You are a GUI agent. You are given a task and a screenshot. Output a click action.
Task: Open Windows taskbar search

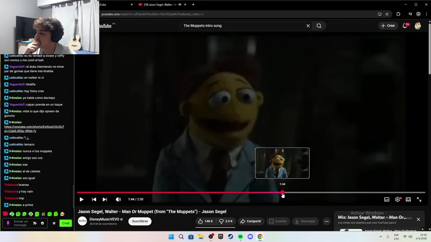tap(181, 237)
